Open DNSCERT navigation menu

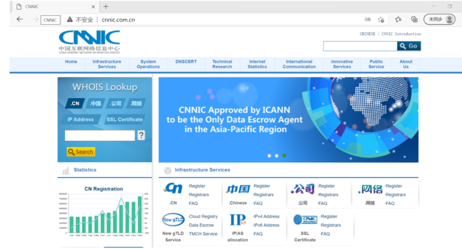coord(186,62)
